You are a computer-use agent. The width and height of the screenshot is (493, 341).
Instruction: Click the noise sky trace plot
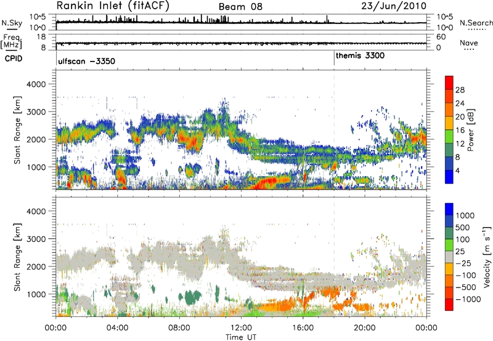coord(241,22)
